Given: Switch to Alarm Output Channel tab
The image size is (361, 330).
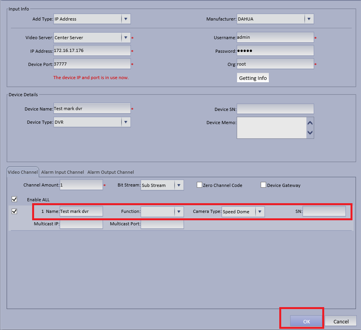Looking at the screenshot, I should tap(110, 172).
